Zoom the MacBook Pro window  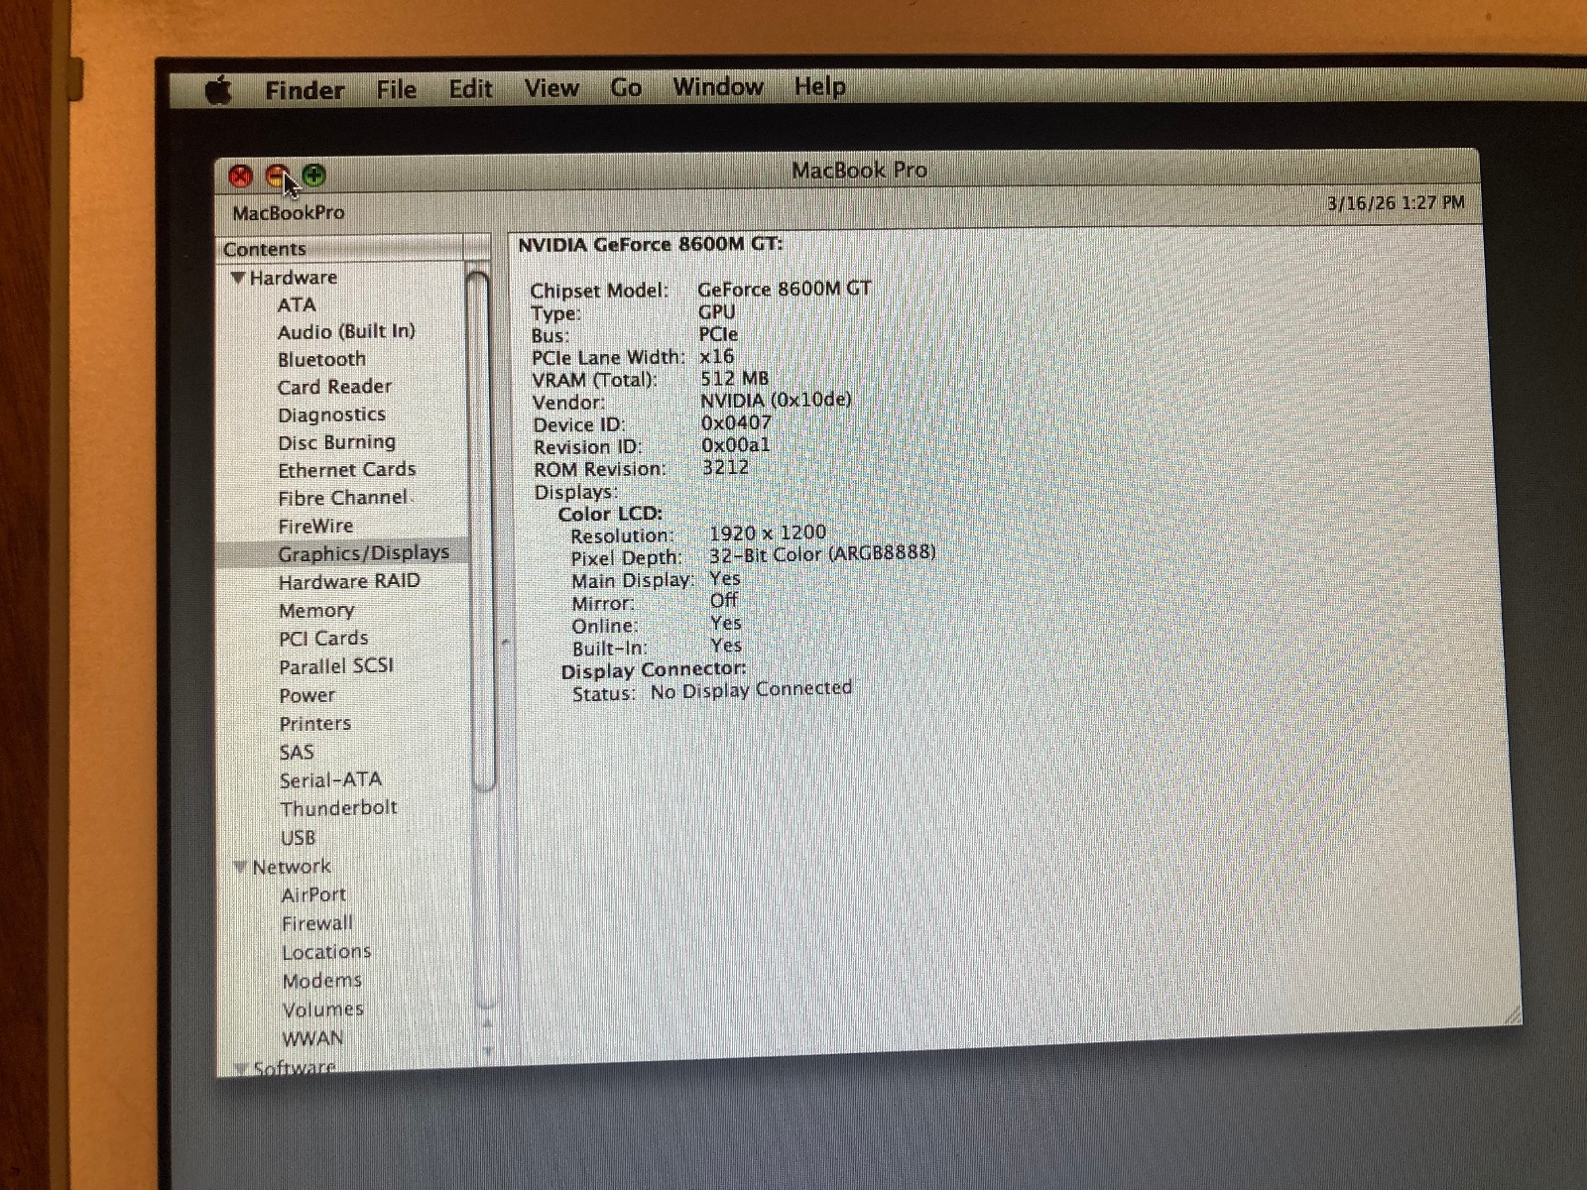(314, 177)
